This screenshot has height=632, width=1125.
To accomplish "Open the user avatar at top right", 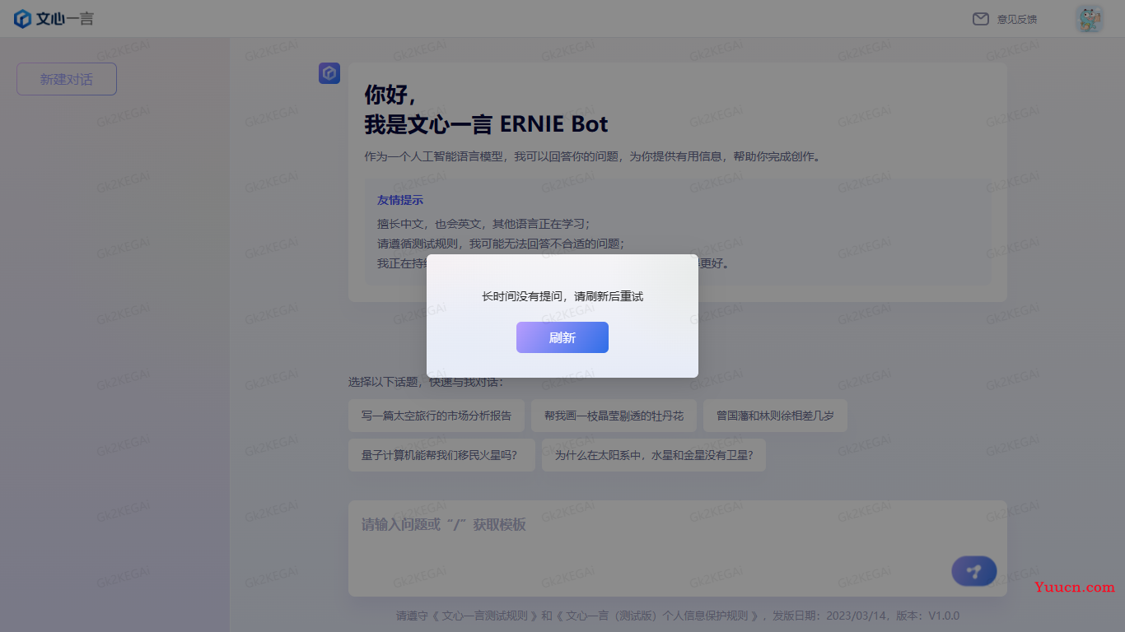I will click(x=1089, y=19).
